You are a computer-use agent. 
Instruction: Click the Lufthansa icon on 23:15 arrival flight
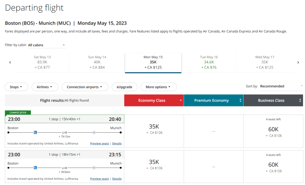[x=94, y=168]
